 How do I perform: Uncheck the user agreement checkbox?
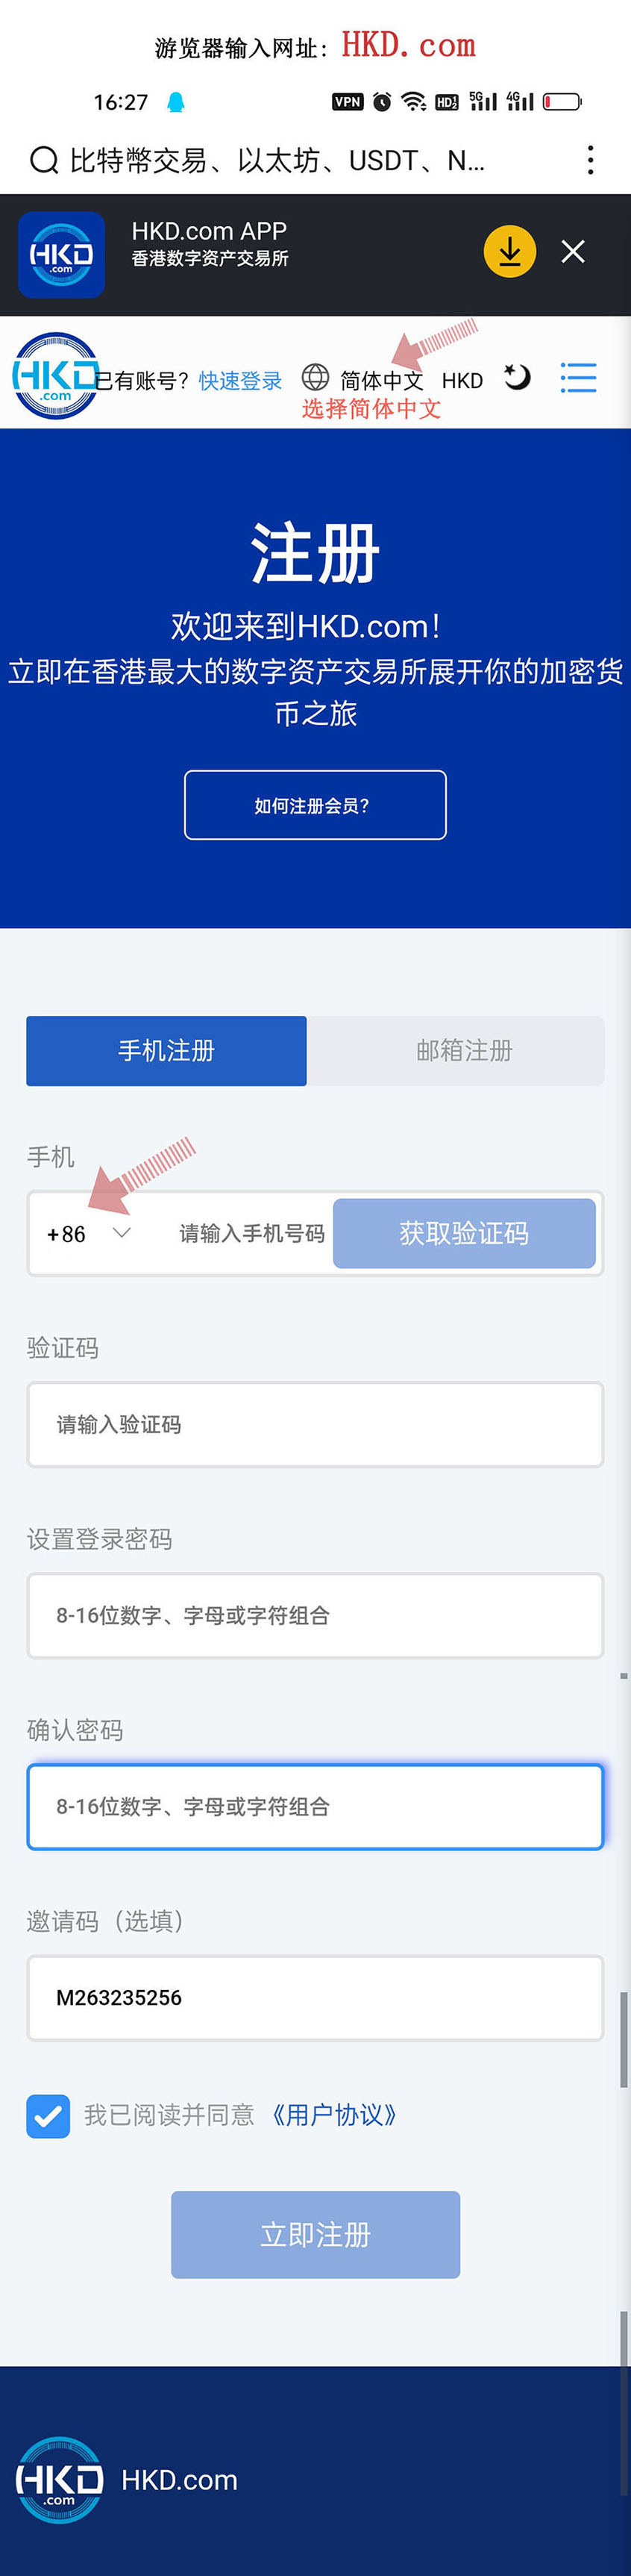coord(48,2115)
